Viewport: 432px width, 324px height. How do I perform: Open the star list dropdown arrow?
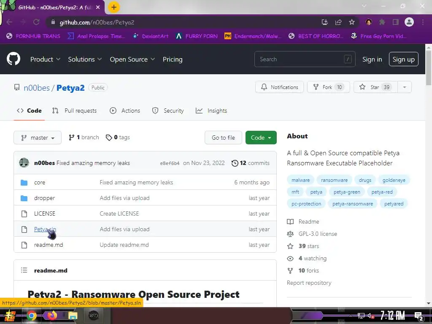(x=405, y=87)
